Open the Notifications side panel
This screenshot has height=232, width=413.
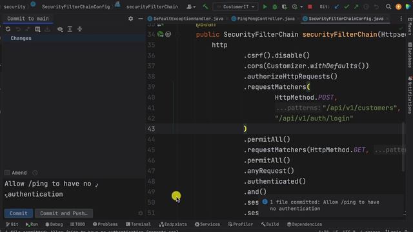[x=410, y=95]
